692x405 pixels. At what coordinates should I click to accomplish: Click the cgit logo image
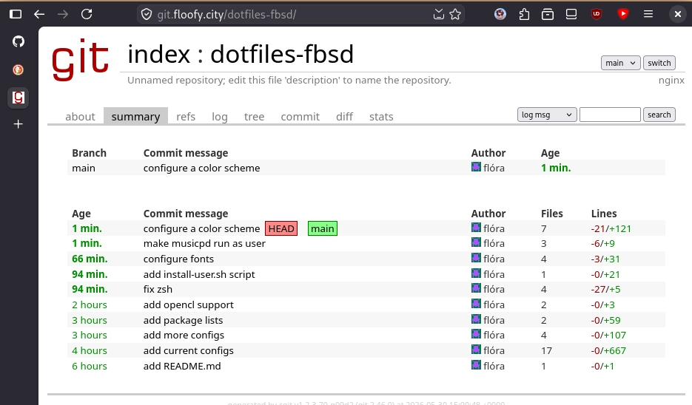click(x=81, y=60)
